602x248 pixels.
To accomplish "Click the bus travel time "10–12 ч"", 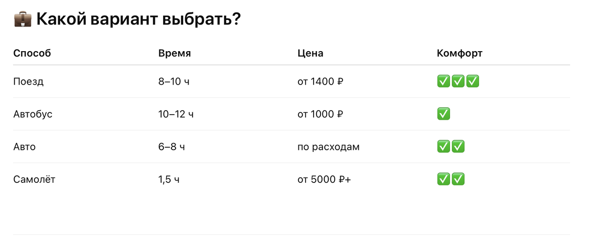I will [x=176, y=114].
